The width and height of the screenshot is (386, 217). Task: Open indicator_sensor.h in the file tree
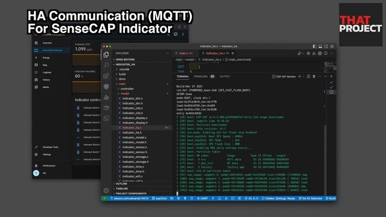(x=142, y=152)
